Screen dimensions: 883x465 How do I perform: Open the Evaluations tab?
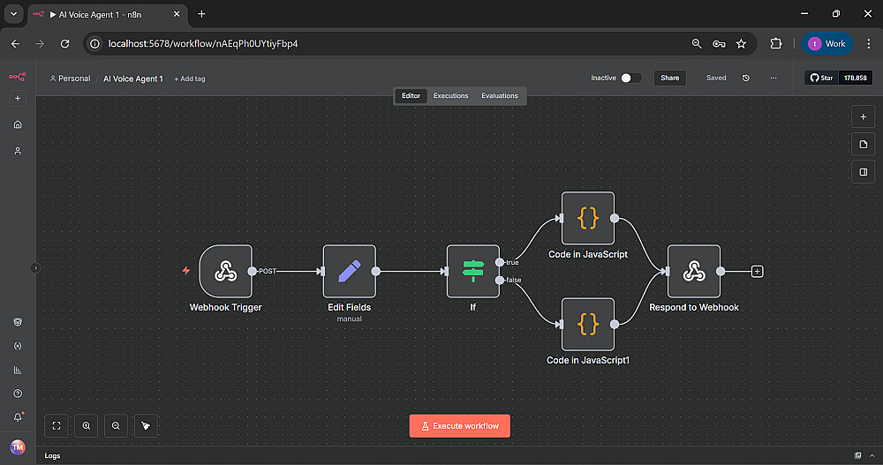[500, 96]
